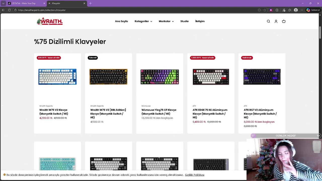Click the WLmouse brand label

pyautogui.click(x=146, y=106)
